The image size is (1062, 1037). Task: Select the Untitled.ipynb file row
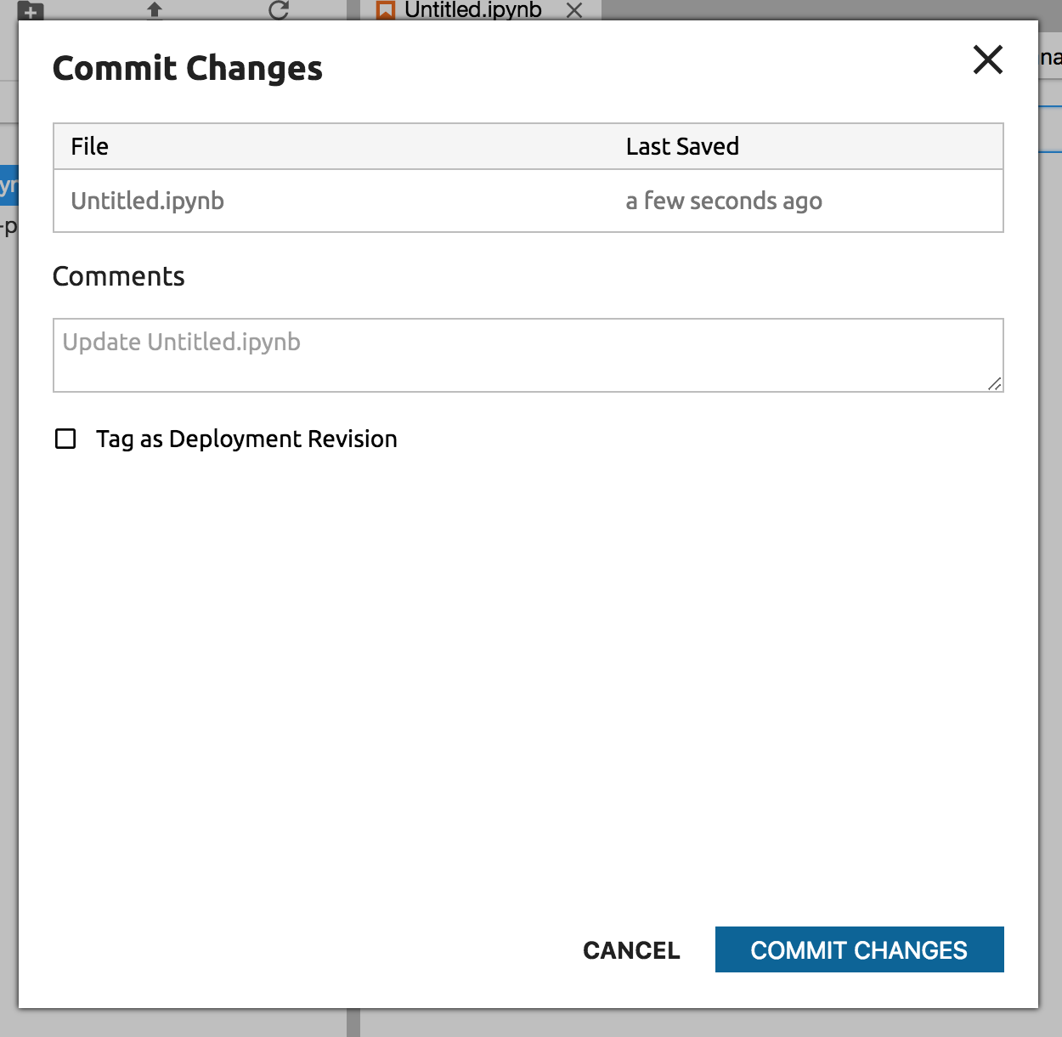pyautogui.click(x=148, y=201)
